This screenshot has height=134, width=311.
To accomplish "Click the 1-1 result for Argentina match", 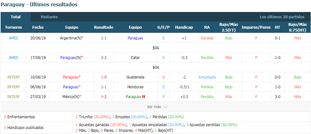I will (x=104, y=38).
